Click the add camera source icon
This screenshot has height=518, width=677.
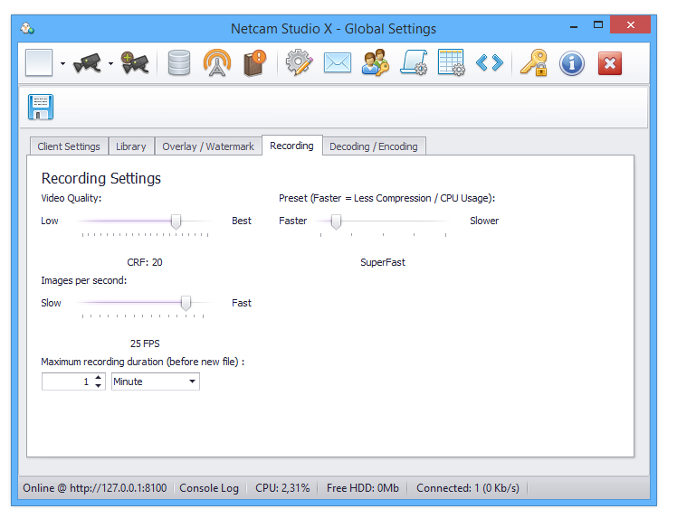pyautogui.click(x=135, y=63)
